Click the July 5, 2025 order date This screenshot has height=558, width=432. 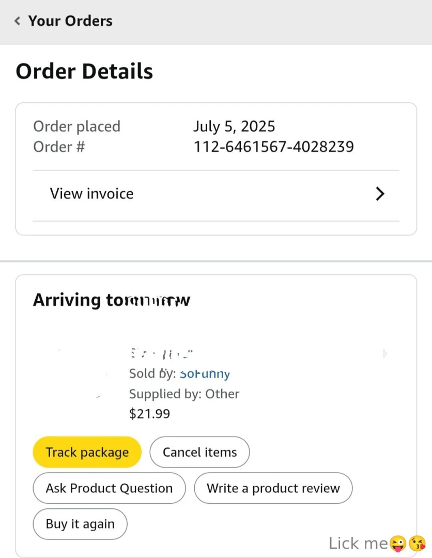point(234,126)
